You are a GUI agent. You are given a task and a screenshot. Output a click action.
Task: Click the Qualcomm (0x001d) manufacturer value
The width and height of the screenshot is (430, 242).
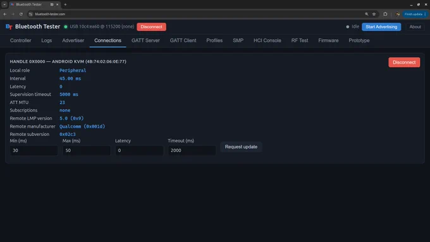pyautogui.click(x=82, y=126)
